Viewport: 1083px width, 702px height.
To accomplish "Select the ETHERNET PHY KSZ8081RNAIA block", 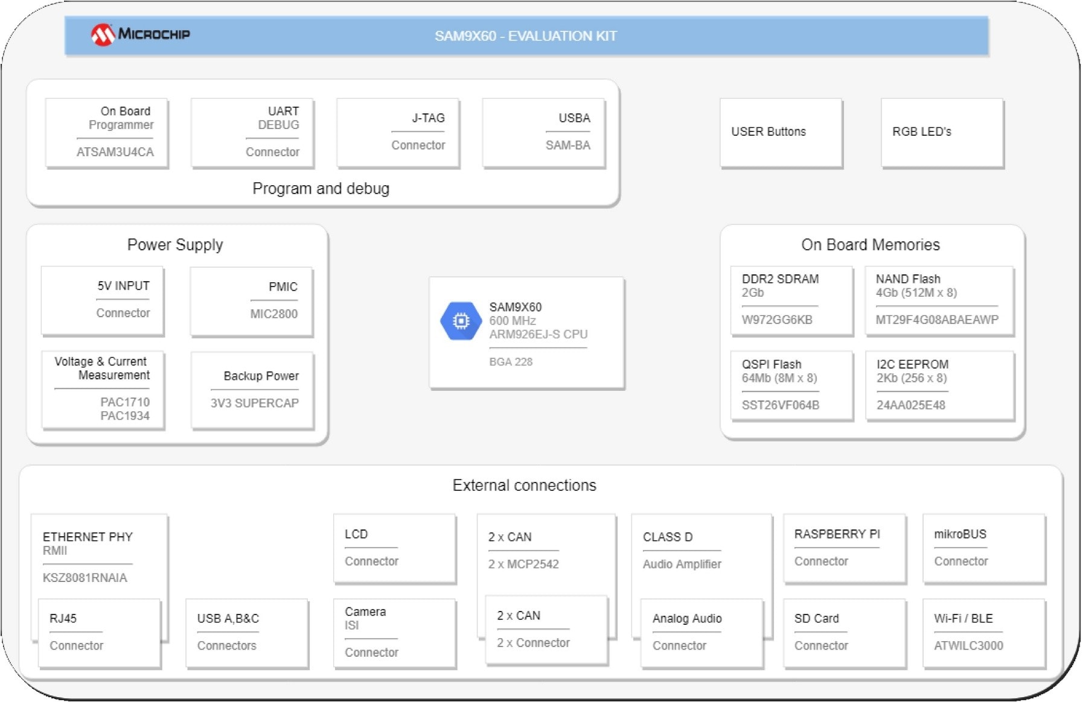I will click(99, 556).
